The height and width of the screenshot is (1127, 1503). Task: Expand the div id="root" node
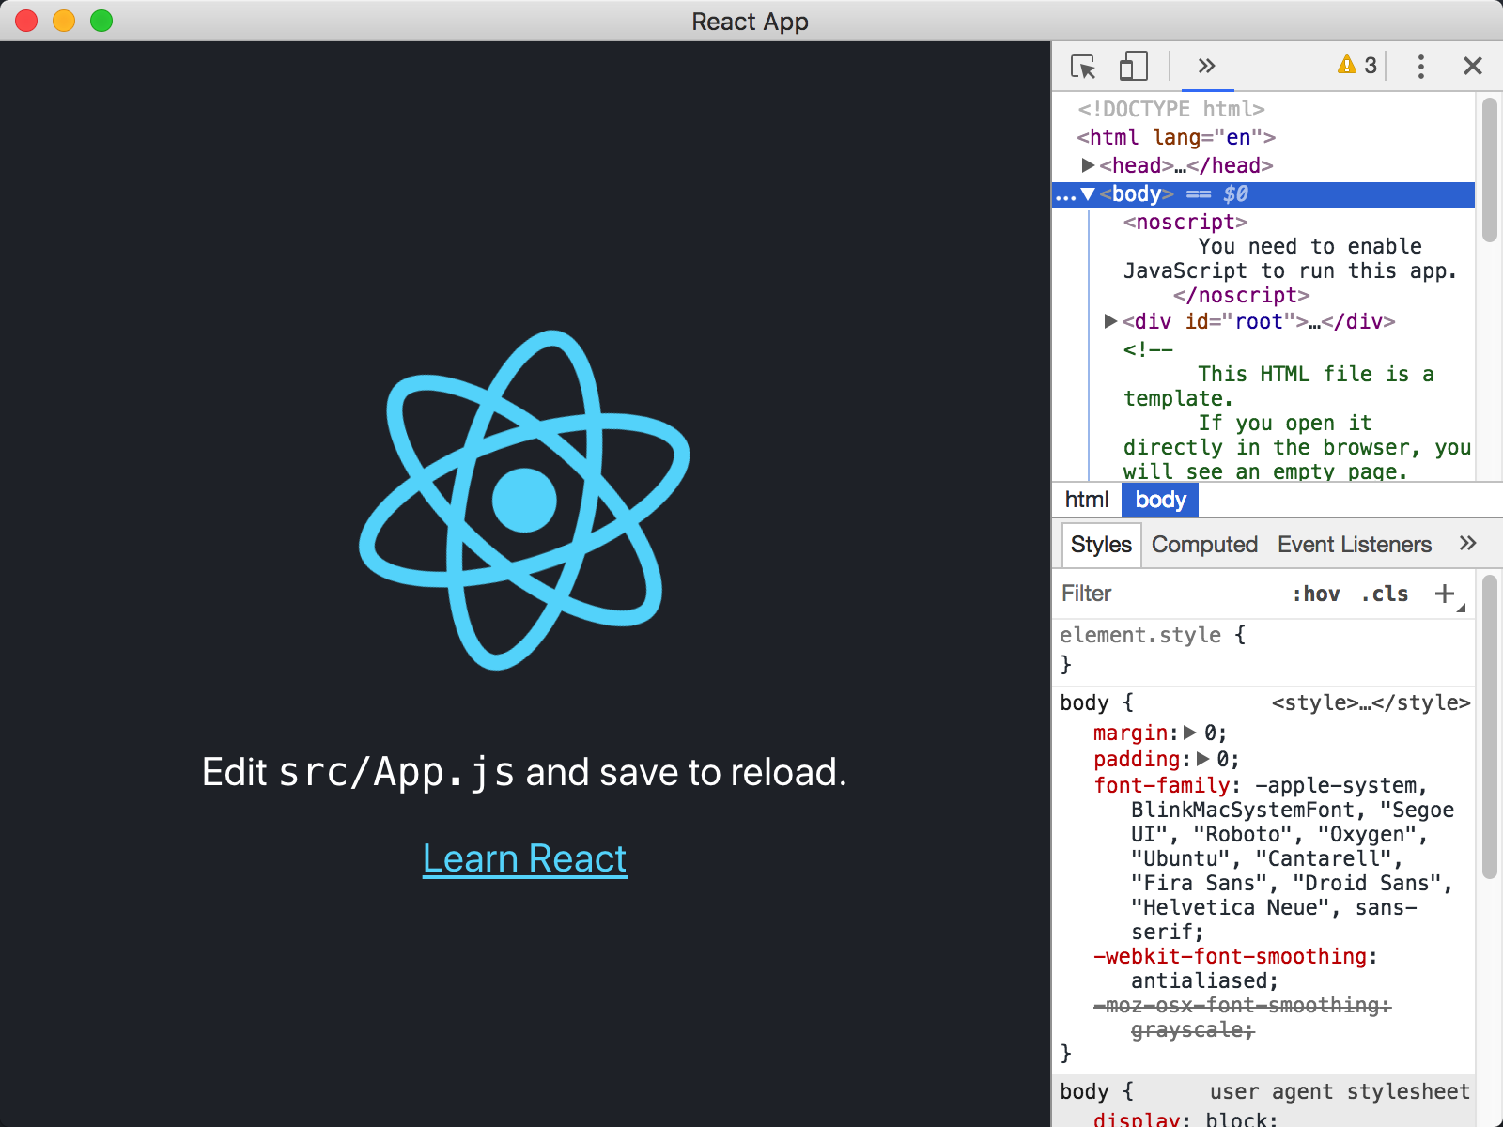pyautogui.click(x=1110, y=321)
